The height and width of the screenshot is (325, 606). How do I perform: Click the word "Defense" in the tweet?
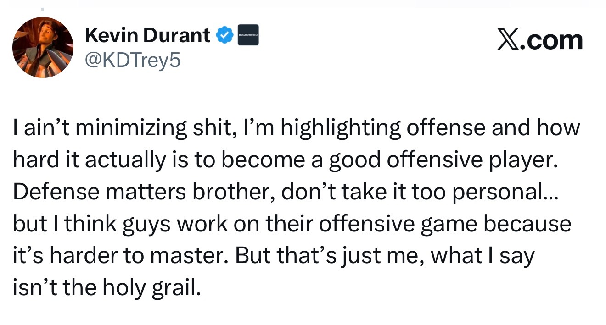click(55, 192)
